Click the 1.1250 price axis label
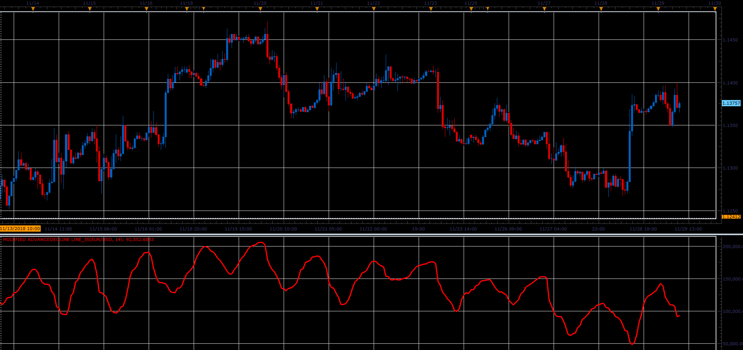Viewport: 743px width, 350px height. click(x=730, y=211)
